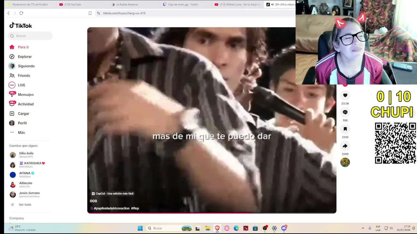Open File Explorer from the taskbar

(208, 228)
